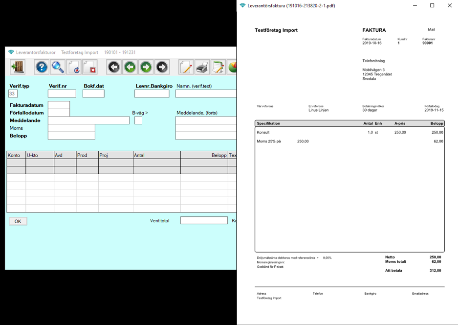This screenshot has width=458, height=325.
Task: Click 'Testföretag Import' heading in PDF
Action: (276, 30)
